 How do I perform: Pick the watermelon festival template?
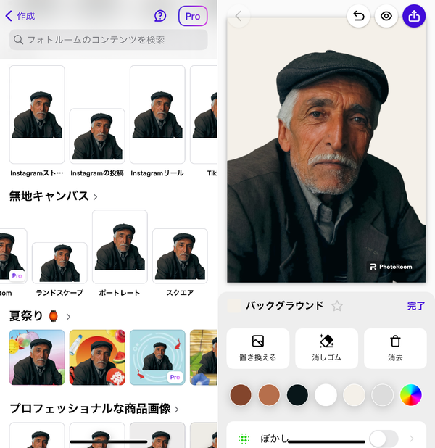click(97, 357)
